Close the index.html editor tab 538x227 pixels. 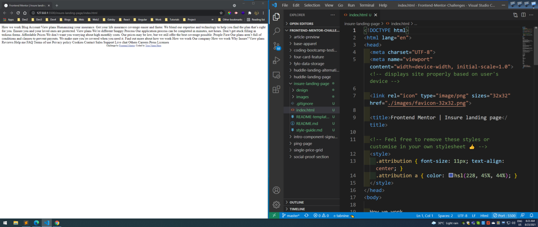coord(376,15)
